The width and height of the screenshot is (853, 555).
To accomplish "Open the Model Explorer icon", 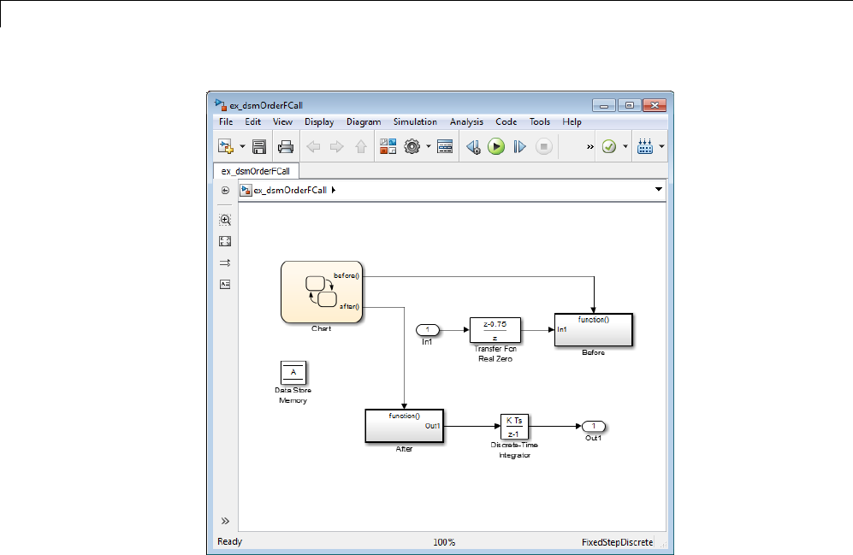I will pyautogui.click(x=445, y=147).
